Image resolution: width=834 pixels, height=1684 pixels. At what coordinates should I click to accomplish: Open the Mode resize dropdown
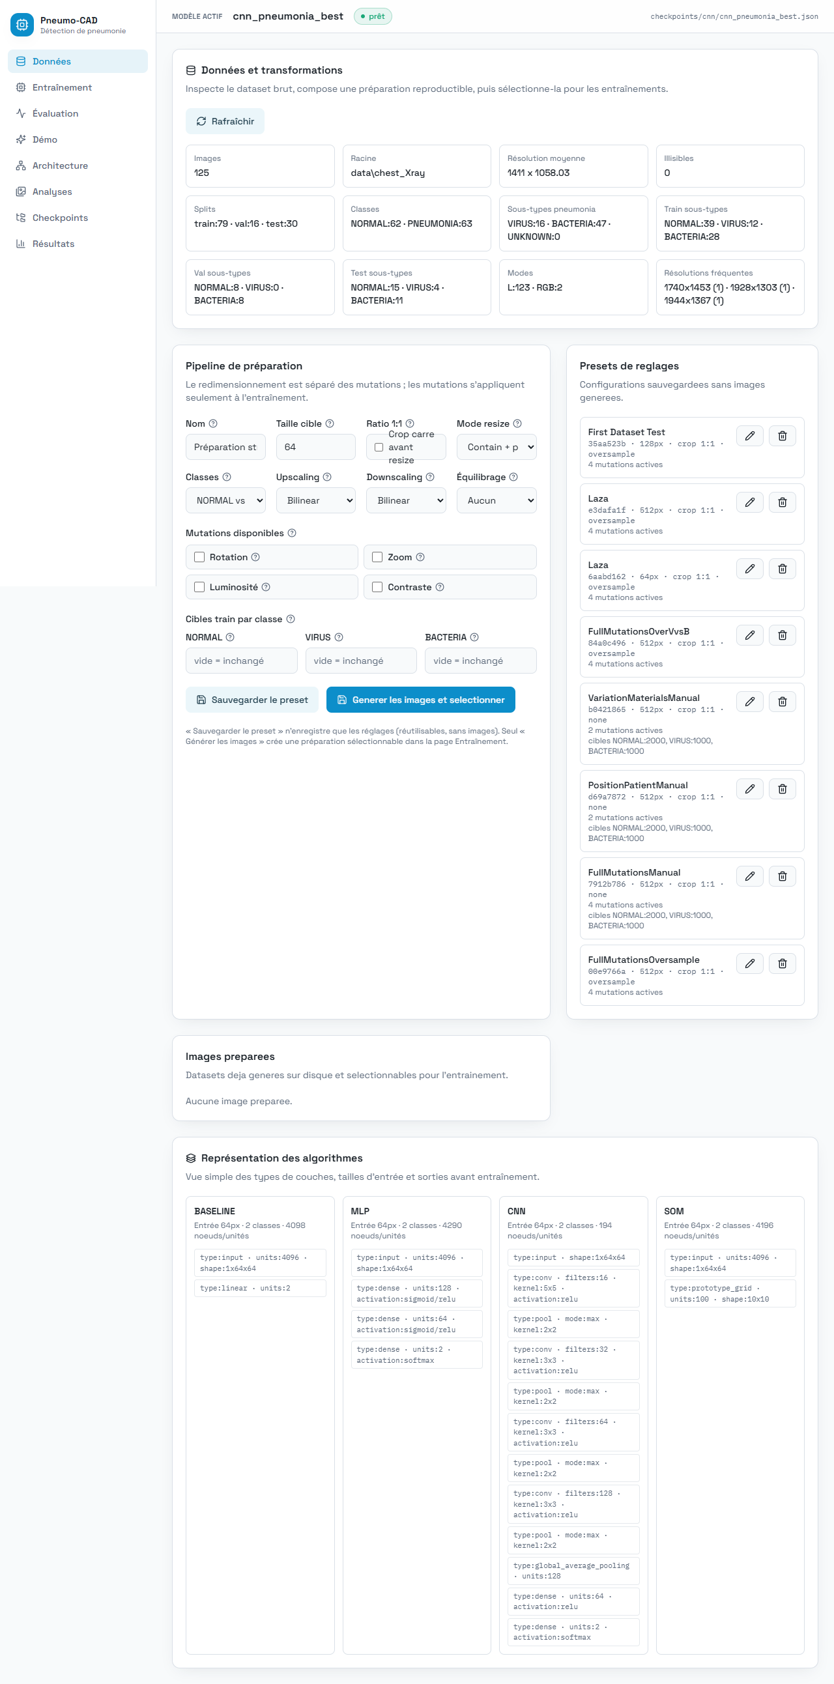coord(496,447)
